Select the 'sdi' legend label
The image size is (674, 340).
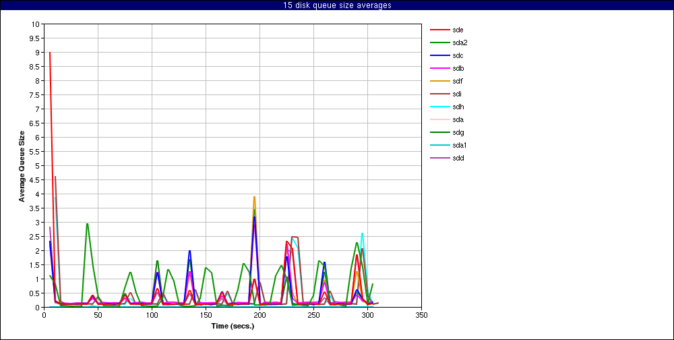coord(457,94)
